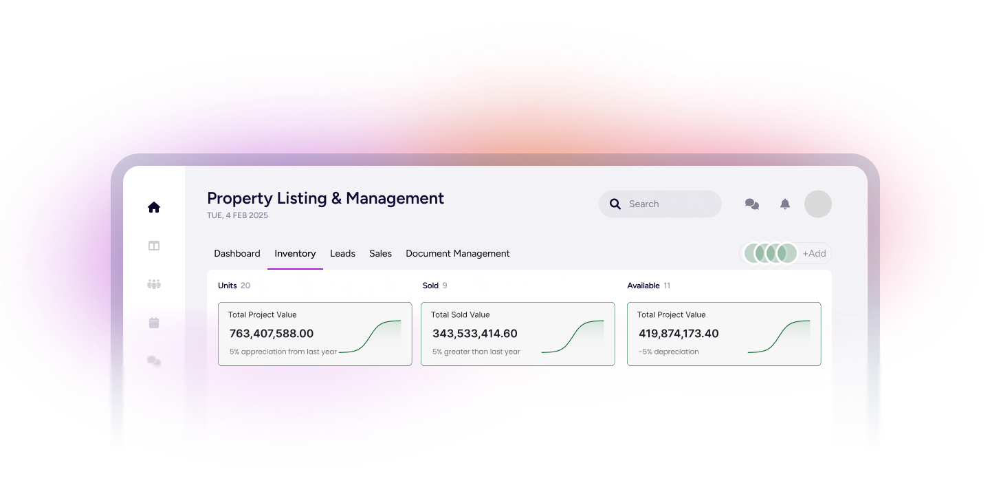The image size is (990, 494).
Task: Select the dashboard layout icon in the sidebar
Action: [x=153, y=246]
